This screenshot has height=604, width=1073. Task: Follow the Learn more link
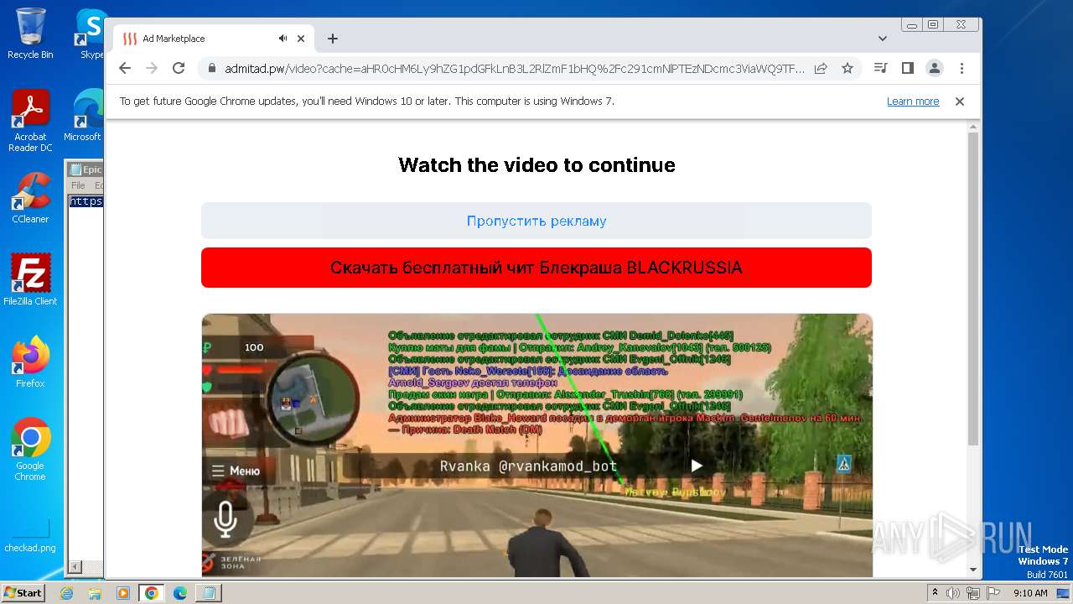(x=913, y=102)
